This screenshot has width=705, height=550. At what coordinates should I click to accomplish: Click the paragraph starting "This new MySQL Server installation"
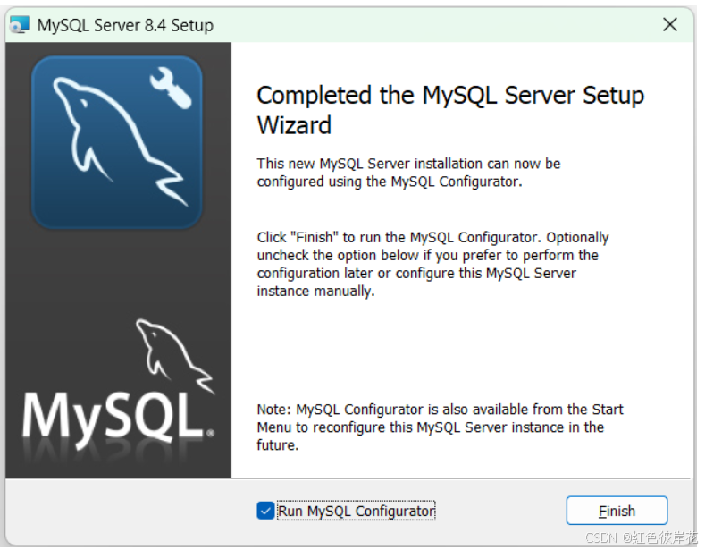click(408, 173)
